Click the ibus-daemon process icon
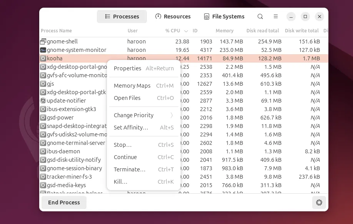Viewport: 353px width, 224px height. pyautogui.click(x=43, y=151)
